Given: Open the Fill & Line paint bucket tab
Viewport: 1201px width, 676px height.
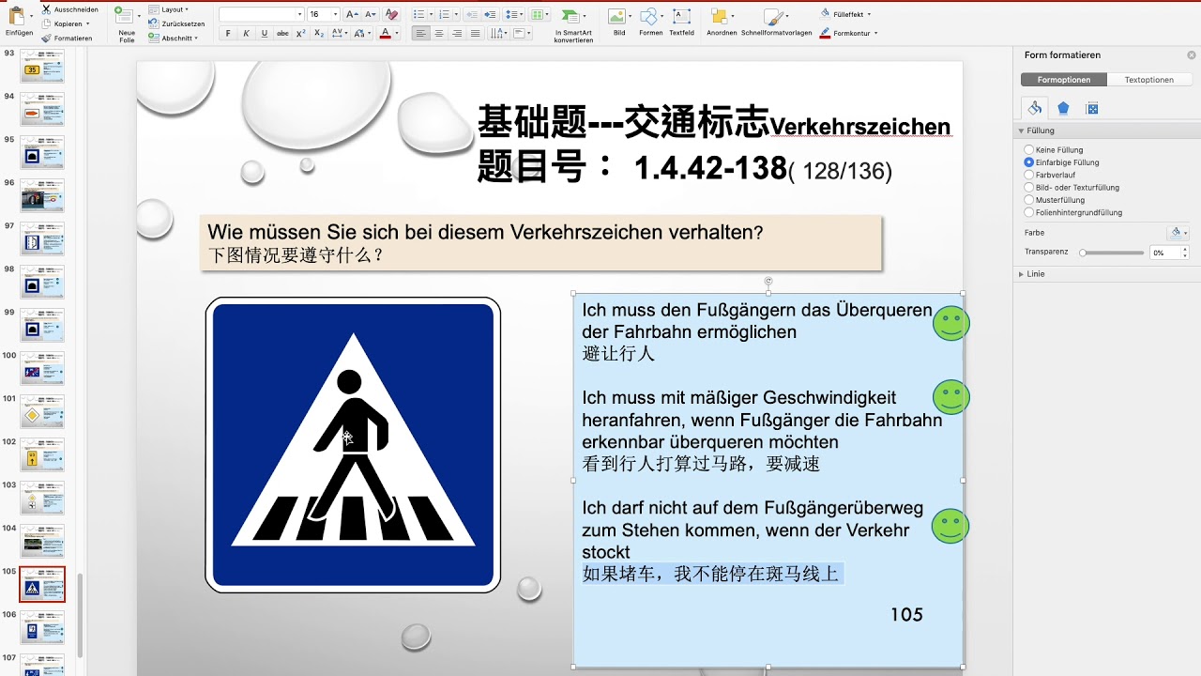Looking at the screenshot, I should coord(1035,108).
